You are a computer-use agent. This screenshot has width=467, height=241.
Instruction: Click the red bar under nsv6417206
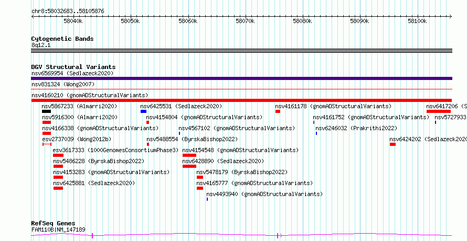439,111
